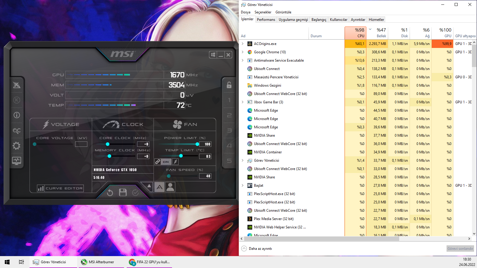Open the Görüntüle menu
This screenshot has height=268, width=477.
click(283, 12)
